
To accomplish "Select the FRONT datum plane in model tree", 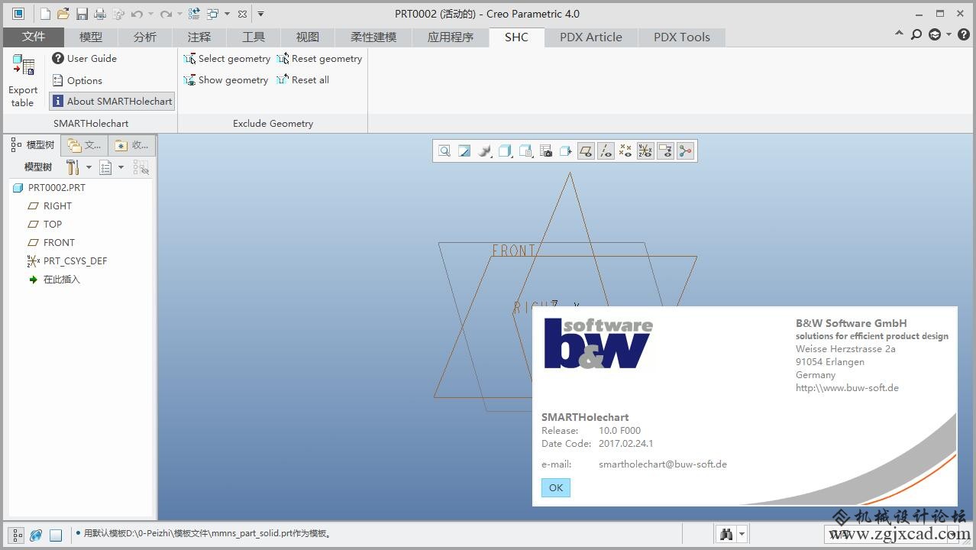I will [x=51, y=242].
